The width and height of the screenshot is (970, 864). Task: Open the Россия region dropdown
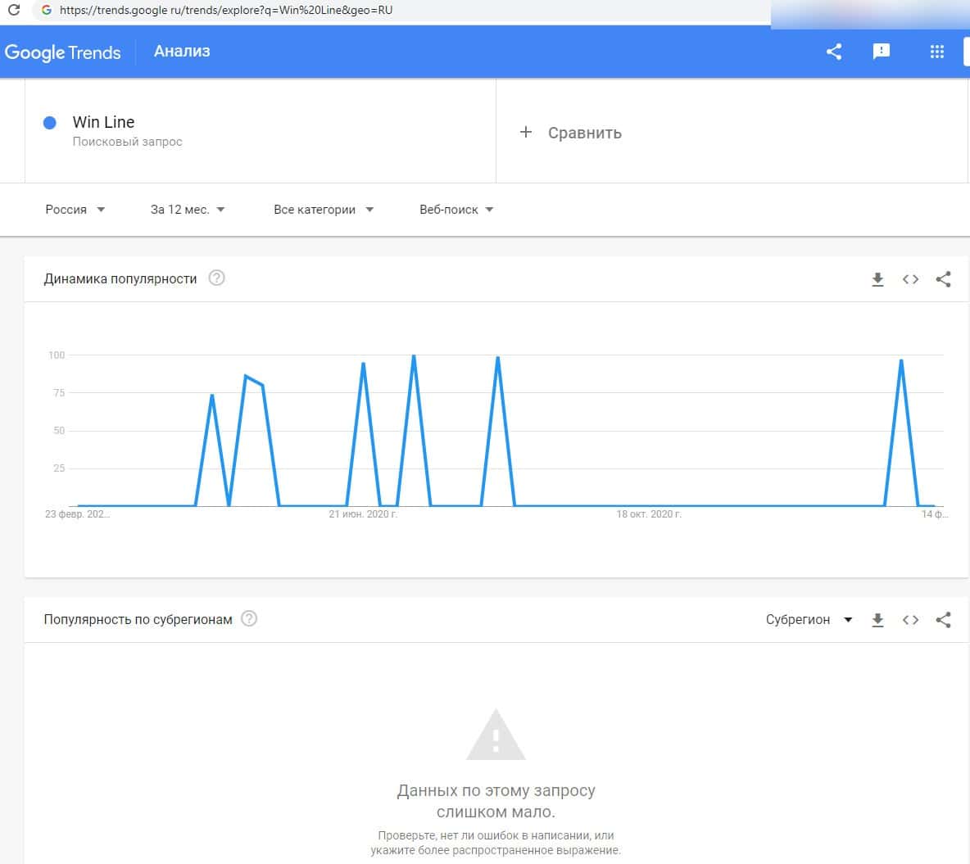[x=75, y=210]
